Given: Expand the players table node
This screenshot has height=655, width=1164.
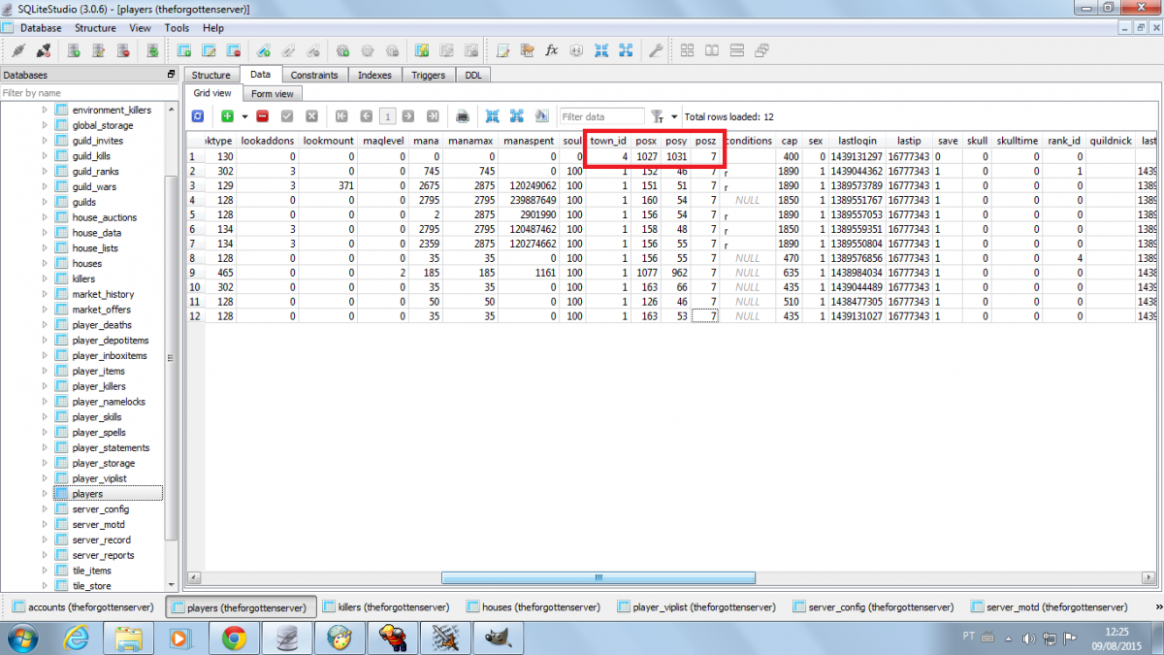Looking at the screenshot, I should click(x=45, y=494).
